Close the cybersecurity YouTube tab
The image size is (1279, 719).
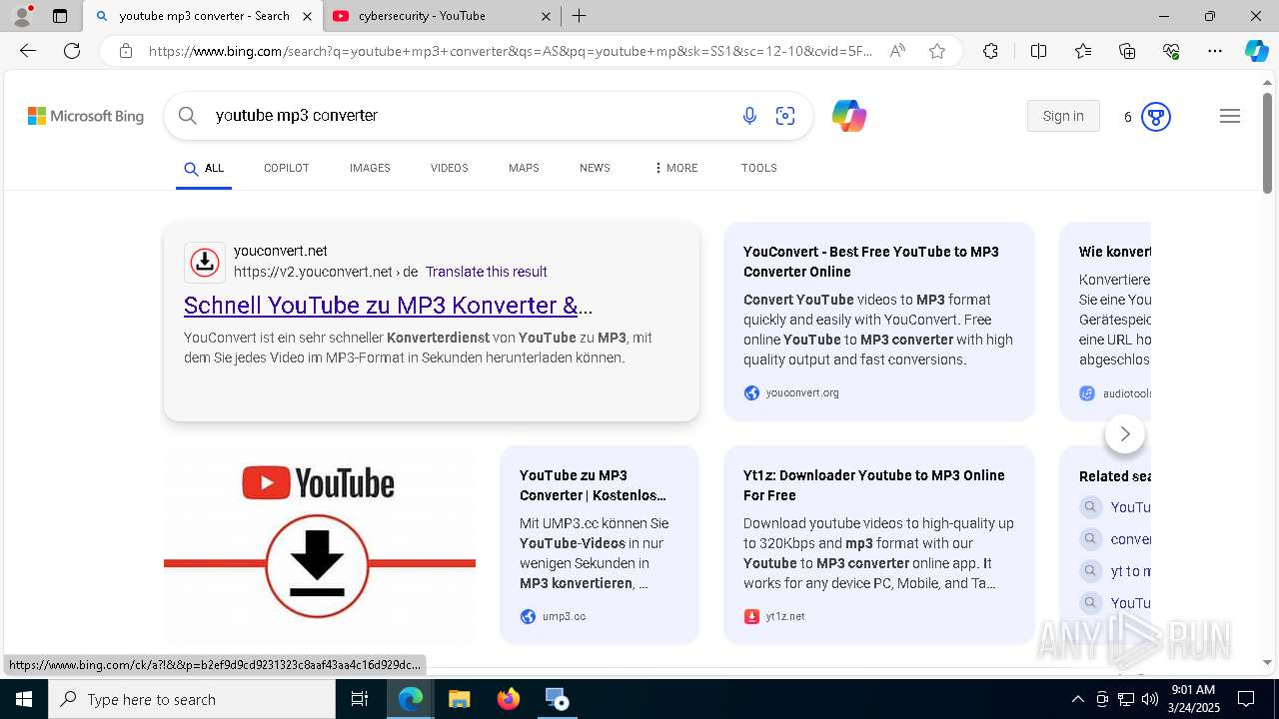[546, 16]
